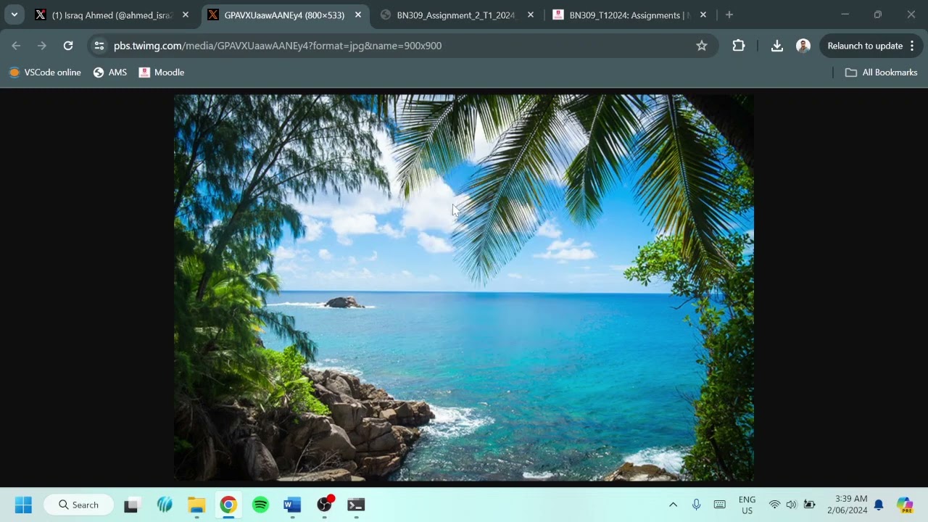Click the Chrome taskbar icon

[x=228, y=505]
